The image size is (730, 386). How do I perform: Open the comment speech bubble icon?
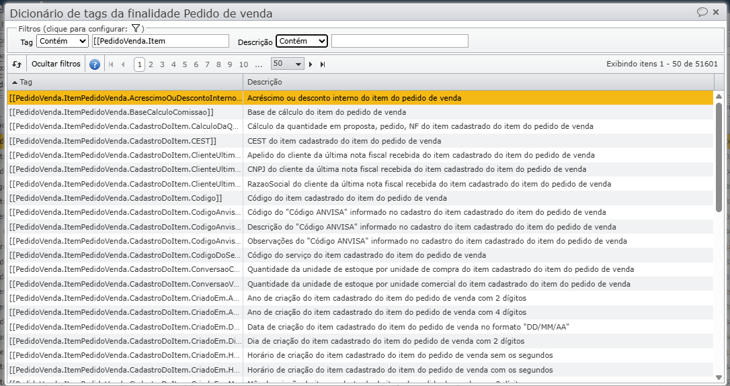click(x=702, y=12)
